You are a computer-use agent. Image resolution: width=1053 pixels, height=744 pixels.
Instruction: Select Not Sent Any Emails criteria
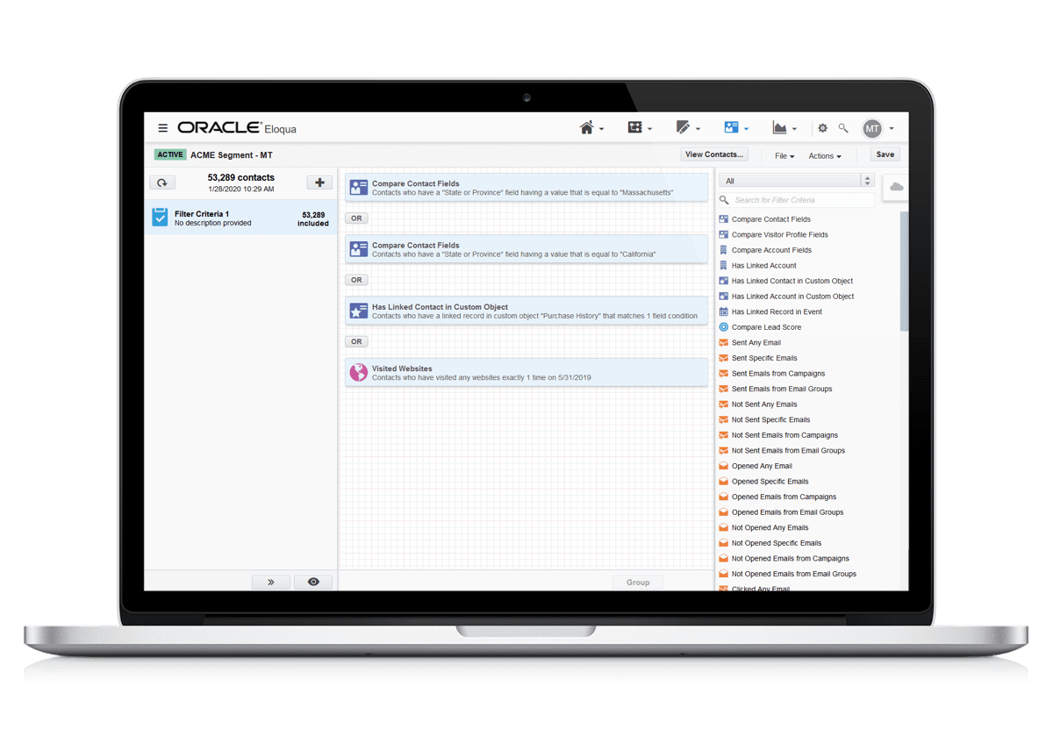pyautogui.click(x=764, y=404)
